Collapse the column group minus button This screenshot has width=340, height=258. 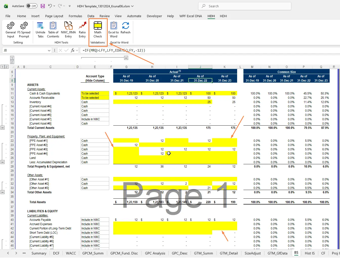(x=126, y=58)
